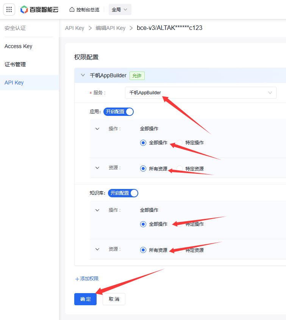Collapse the 知识库 资源 row chevron

97,249
